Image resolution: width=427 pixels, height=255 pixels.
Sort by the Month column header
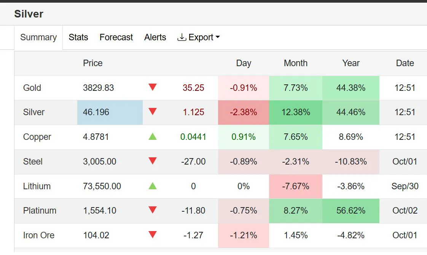(295, 63)
